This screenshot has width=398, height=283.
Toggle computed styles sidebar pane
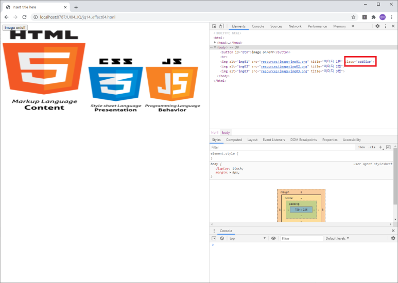click(388, 147)
